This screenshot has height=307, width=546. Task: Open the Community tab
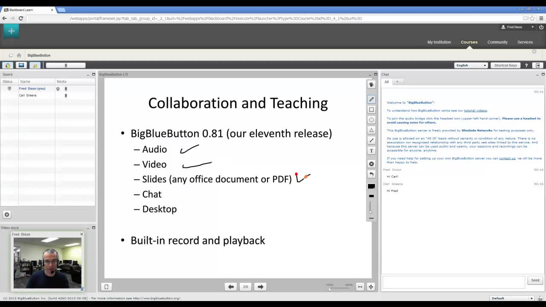(497, 42)
